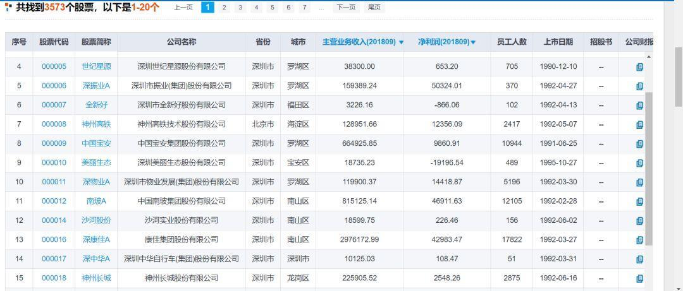Go to page 2 of results

[x=224, y=8]
